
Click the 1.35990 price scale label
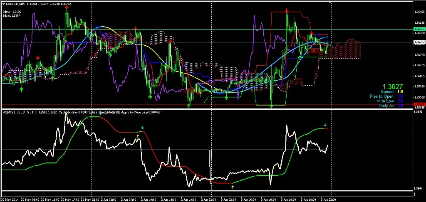(x=419, y=86)
